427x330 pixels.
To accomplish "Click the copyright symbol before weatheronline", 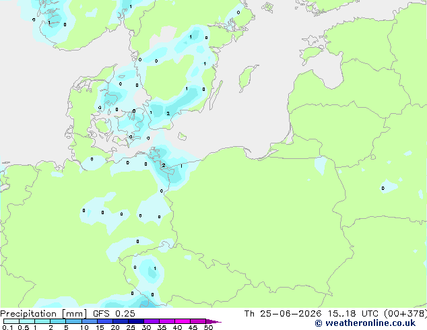I will (x=319, y=323).
